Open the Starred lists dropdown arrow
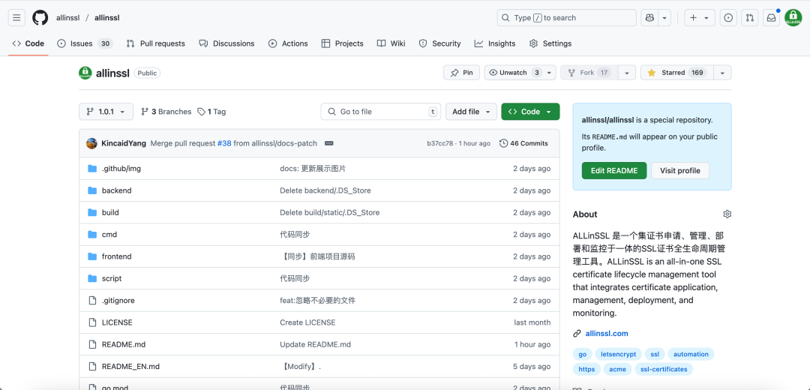810x390 pixels. (x=723, y=73)
